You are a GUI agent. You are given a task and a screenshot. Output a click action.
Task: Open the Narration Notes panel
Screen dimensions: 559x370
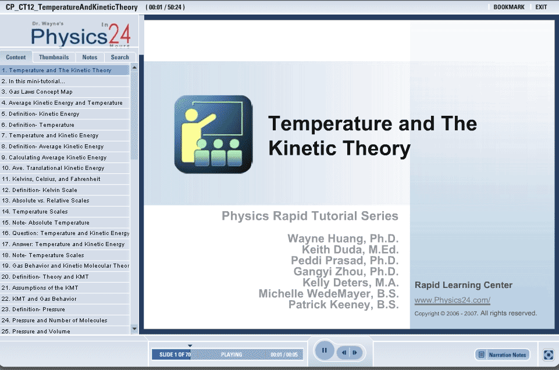tap(503, 354)
